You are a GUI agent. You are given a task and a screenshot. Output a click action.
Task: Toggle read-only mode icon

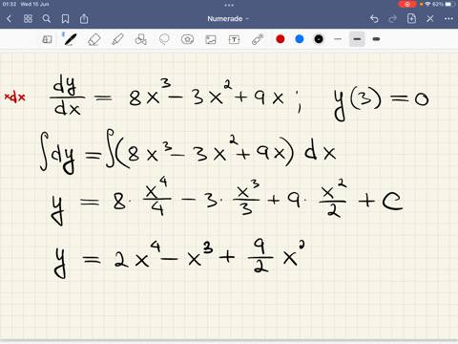[47, 39]
